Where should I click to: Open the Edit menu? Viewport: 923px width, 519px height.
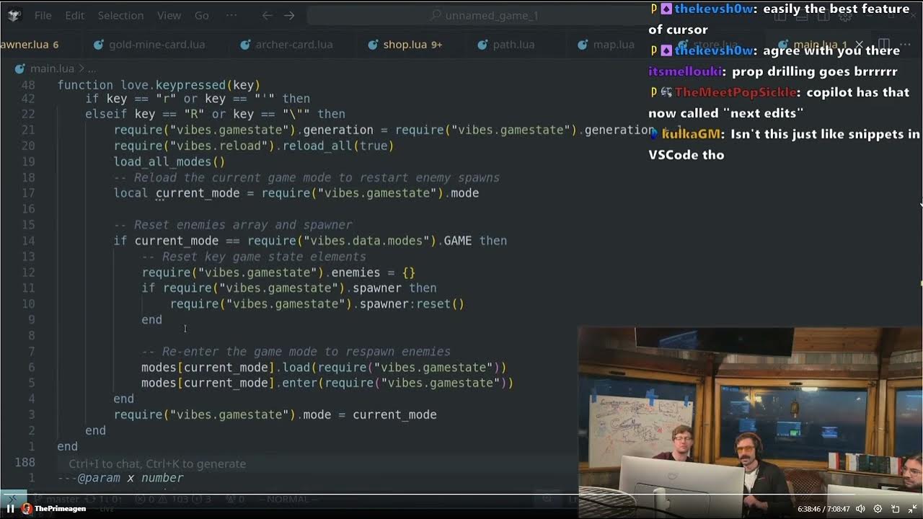(x=74, y=15)
